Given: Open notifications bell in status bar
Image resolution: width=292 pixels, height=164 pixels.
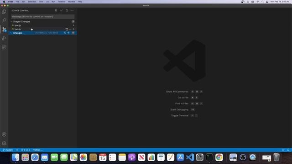Looking at the screenshot, I should tap(288, 150).
